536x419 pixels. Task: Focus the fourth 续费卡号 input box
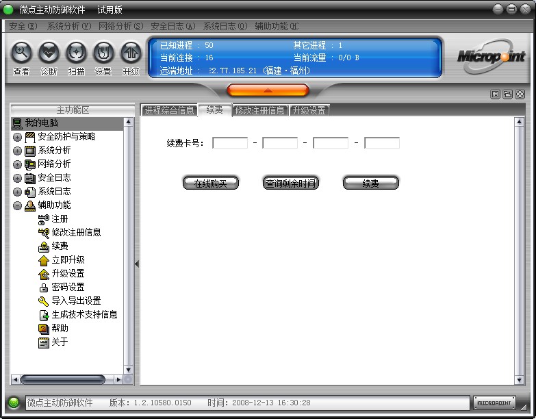click(x=382, y=143)
